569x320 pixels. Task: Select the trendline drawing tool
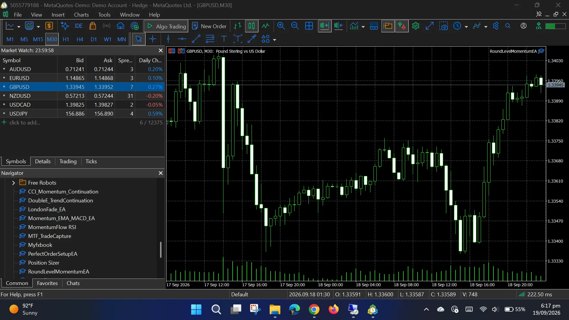pos(196,39)
